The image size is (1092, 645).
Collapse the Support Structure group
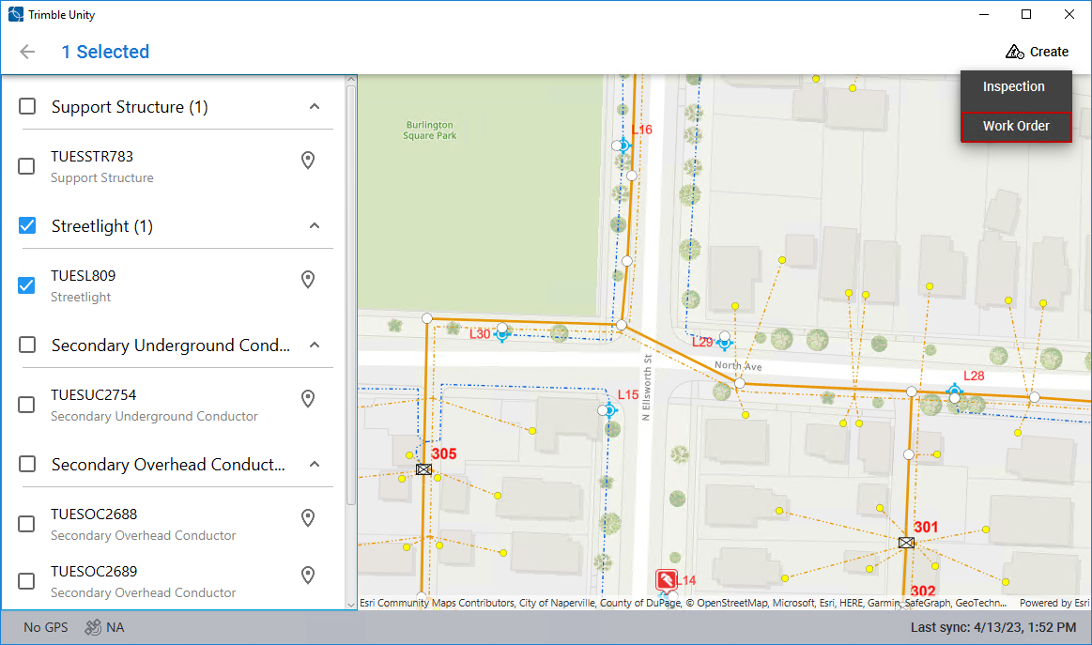pyautogui.click(x=315, y=107)
